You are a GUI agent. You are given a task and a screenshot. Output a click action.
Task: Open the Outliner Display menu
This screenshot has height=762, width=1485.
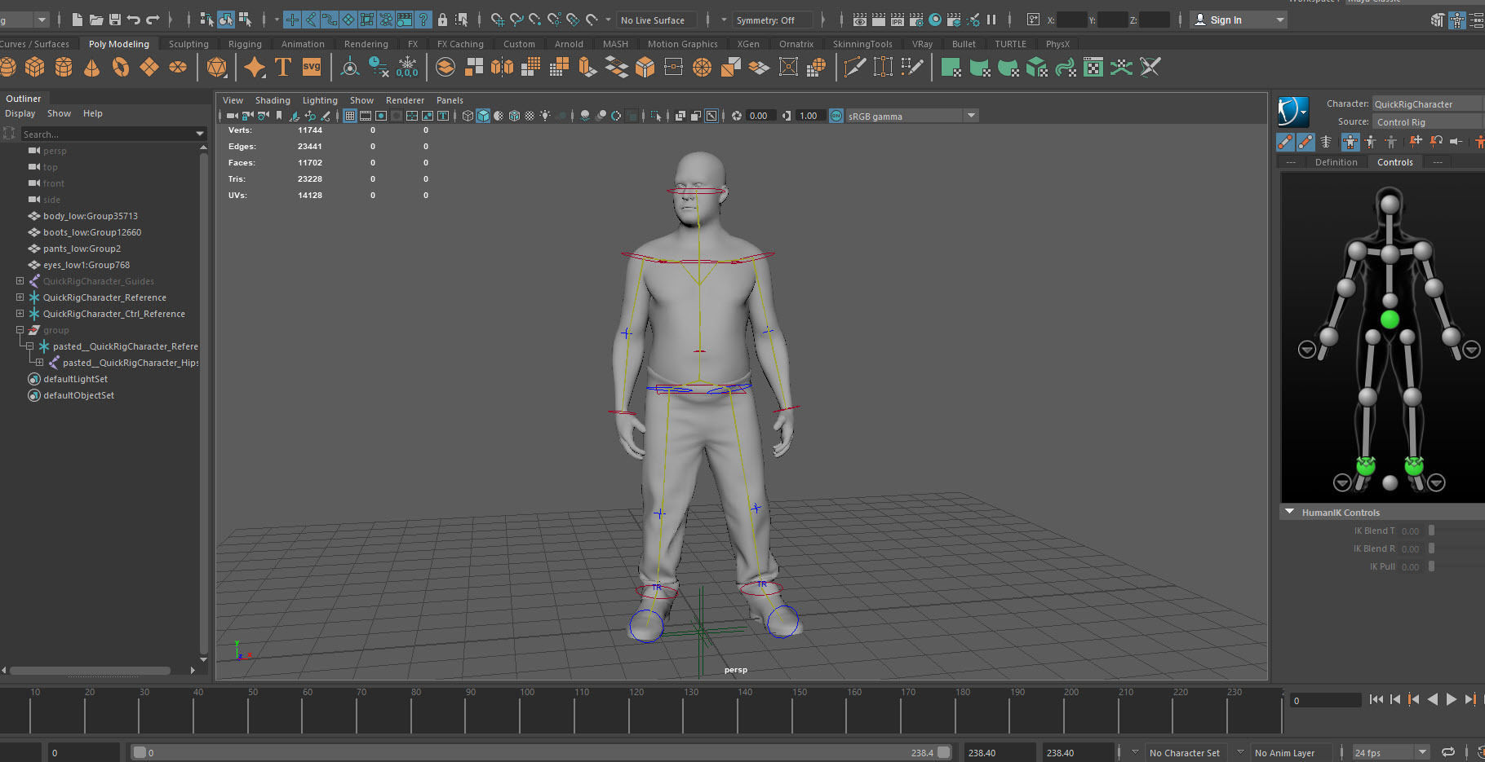point(20,113)
